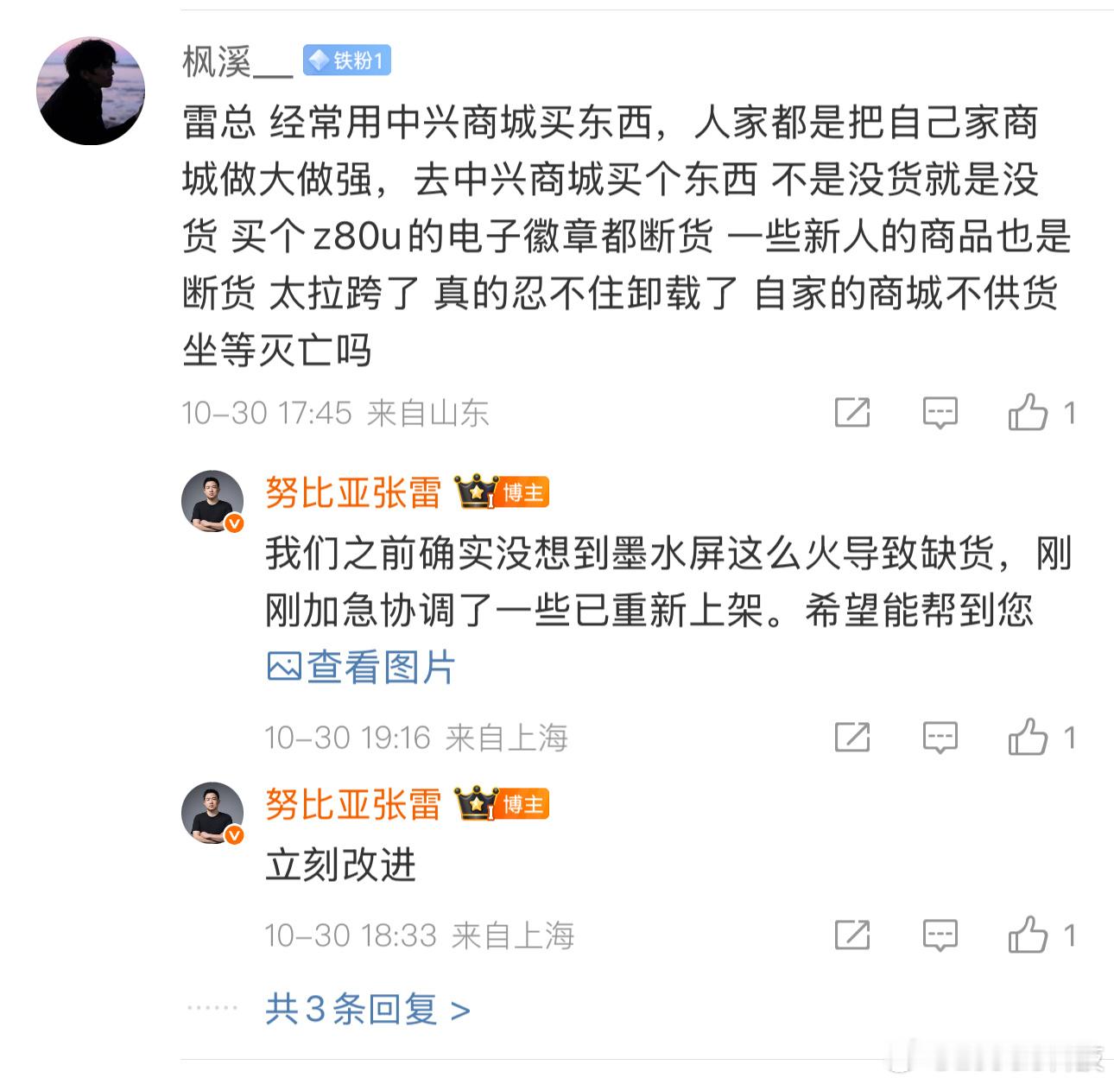Click the 铁粉1 badge next to 枫溪__
The height and width of the screenshot is (1084, 1114).
347,60
